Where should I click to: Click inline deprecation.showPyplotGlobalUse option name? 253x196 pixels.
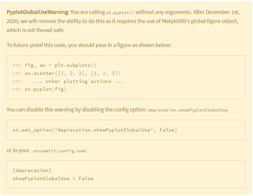(x=188, y=110)
